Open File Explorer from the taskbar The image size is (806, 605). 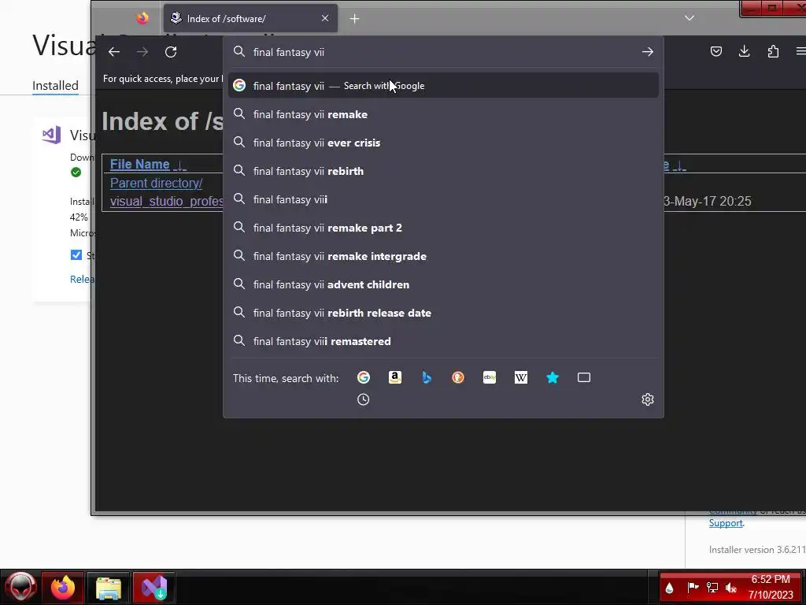[x=108, y=587]
